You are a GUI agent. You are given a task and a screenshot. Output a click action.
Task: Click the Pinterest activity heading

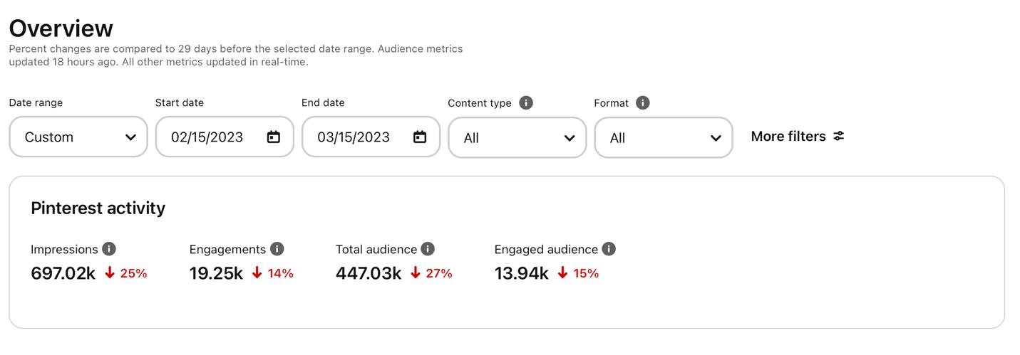[98, 208]
